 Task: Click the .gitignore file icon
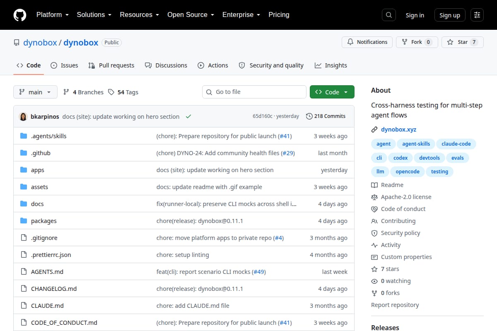pos(24,237)
